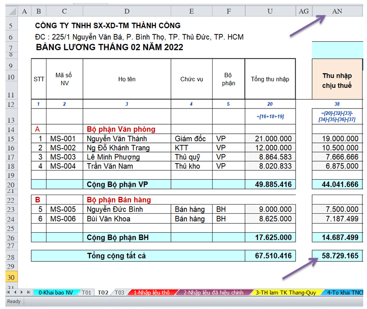Viewport: 367px width, 309px height.
Task: Click employee name Nguyễn Văn Thành cell
Action: pyautogui.click(x=127, y=139)
